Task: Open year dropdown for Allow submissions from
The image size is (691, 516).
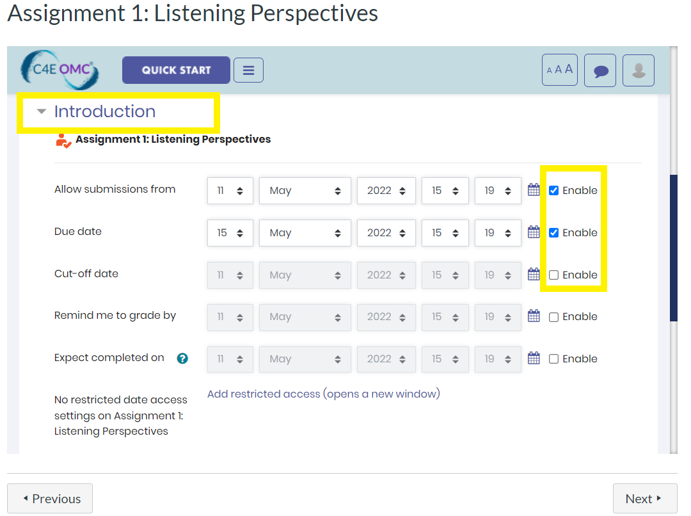Action: tap(386, 191)
